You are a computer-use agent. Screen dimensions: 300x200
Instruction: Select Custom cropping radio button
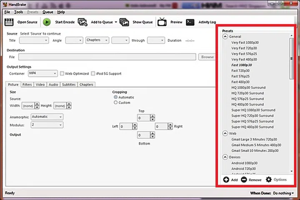[115, 103]
